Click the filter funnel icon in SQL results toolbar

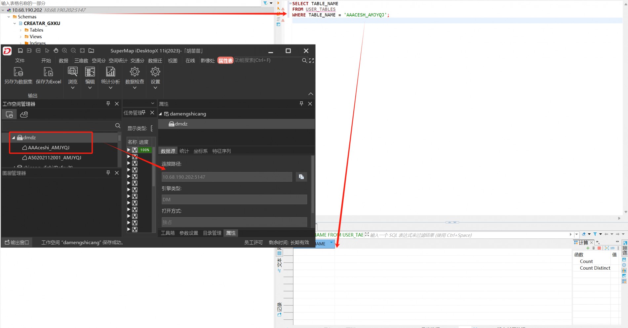coord(595,234)
